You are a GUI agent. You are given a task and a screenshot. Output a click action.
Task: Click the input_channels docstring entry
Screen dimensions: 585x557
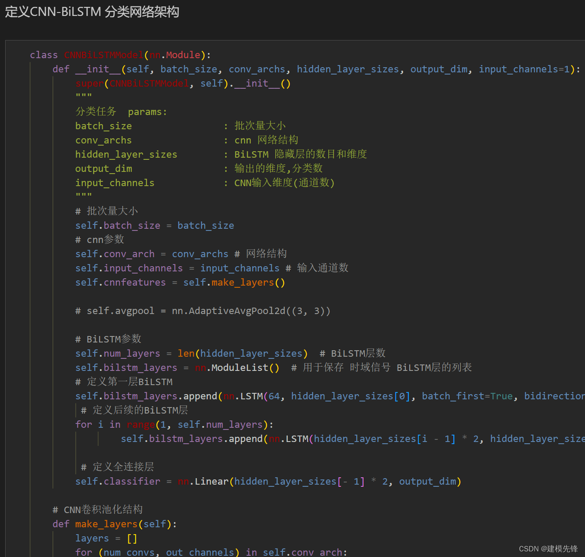point(115,183)
